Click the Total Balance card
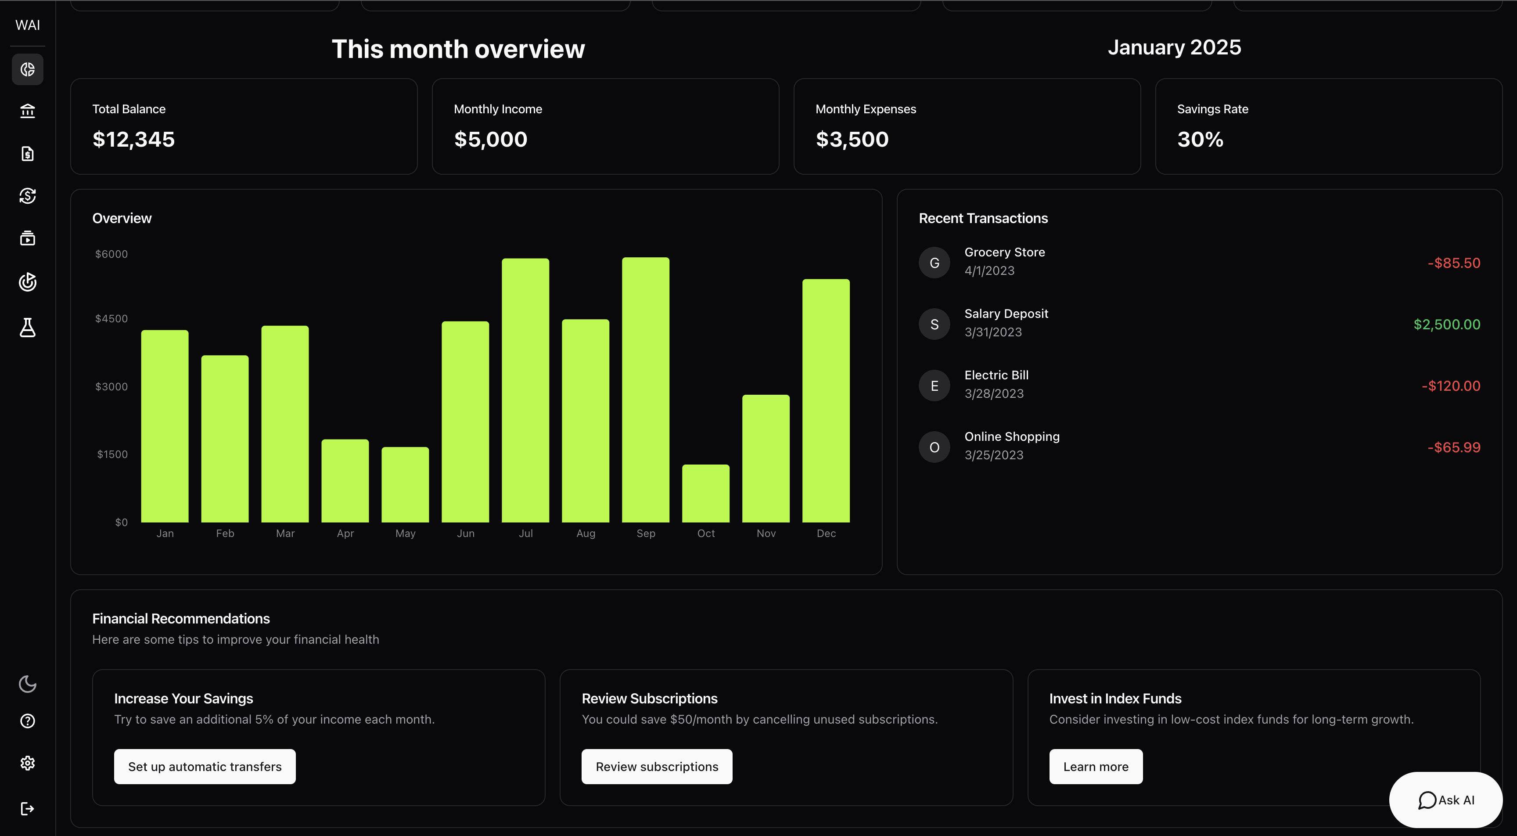The height and width of the screenshot is (836, 1517). (244, 126)
